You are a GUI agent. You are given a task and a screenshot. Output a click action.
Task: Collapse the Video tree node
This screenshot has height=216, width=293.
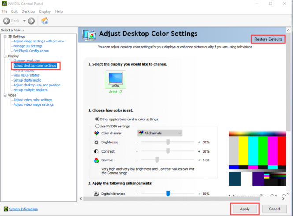(x=5, y=95)
